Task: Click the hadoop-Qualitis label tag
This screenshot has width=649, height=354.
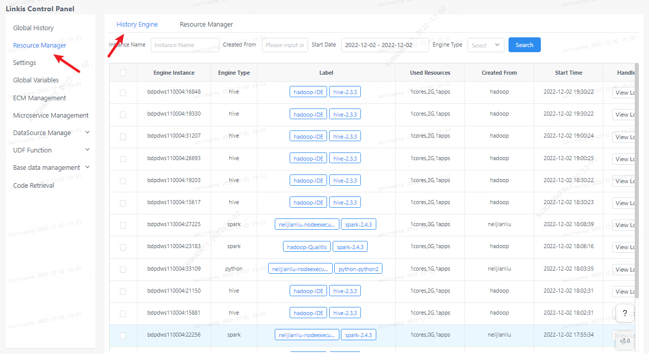Action: tap(307, 247)
